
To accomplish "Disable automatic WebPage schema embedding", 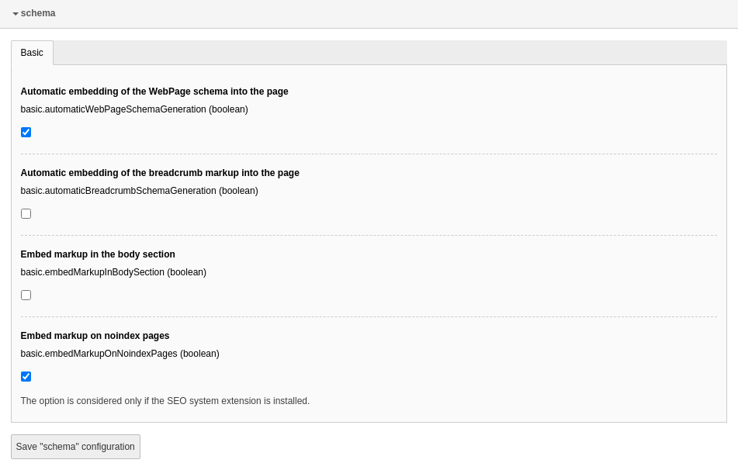I will tap(26, 132).
